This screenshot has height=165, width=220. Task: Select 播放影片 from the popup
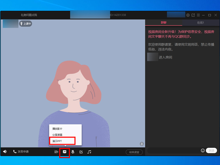click(58, 129)
